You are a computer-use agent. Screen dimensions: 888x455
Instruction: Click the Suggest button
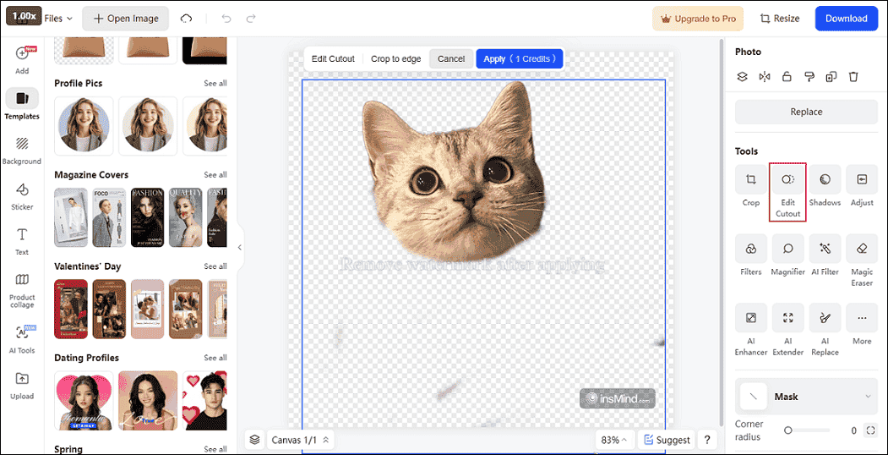(x=667, y=440)
